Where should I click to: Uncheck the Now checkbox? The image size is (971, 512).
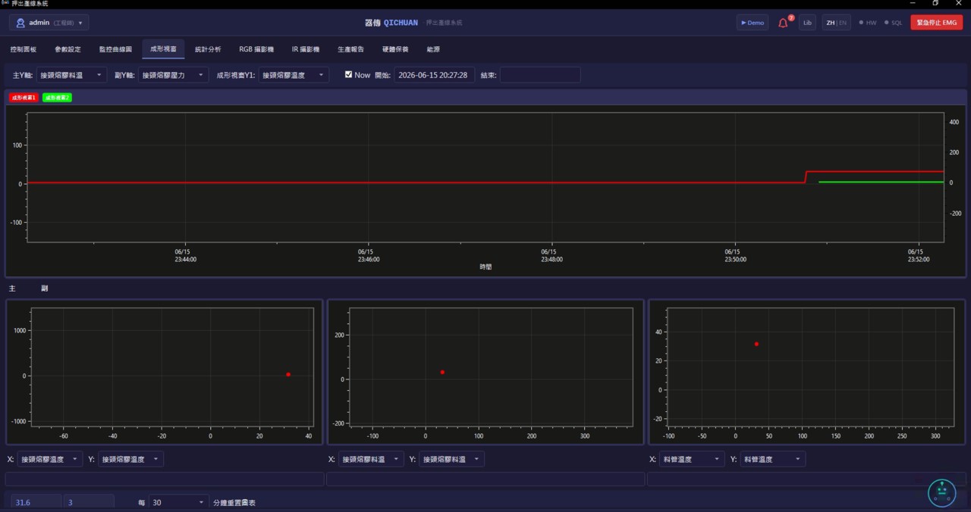pyautogui.click(x=348, y=75)
